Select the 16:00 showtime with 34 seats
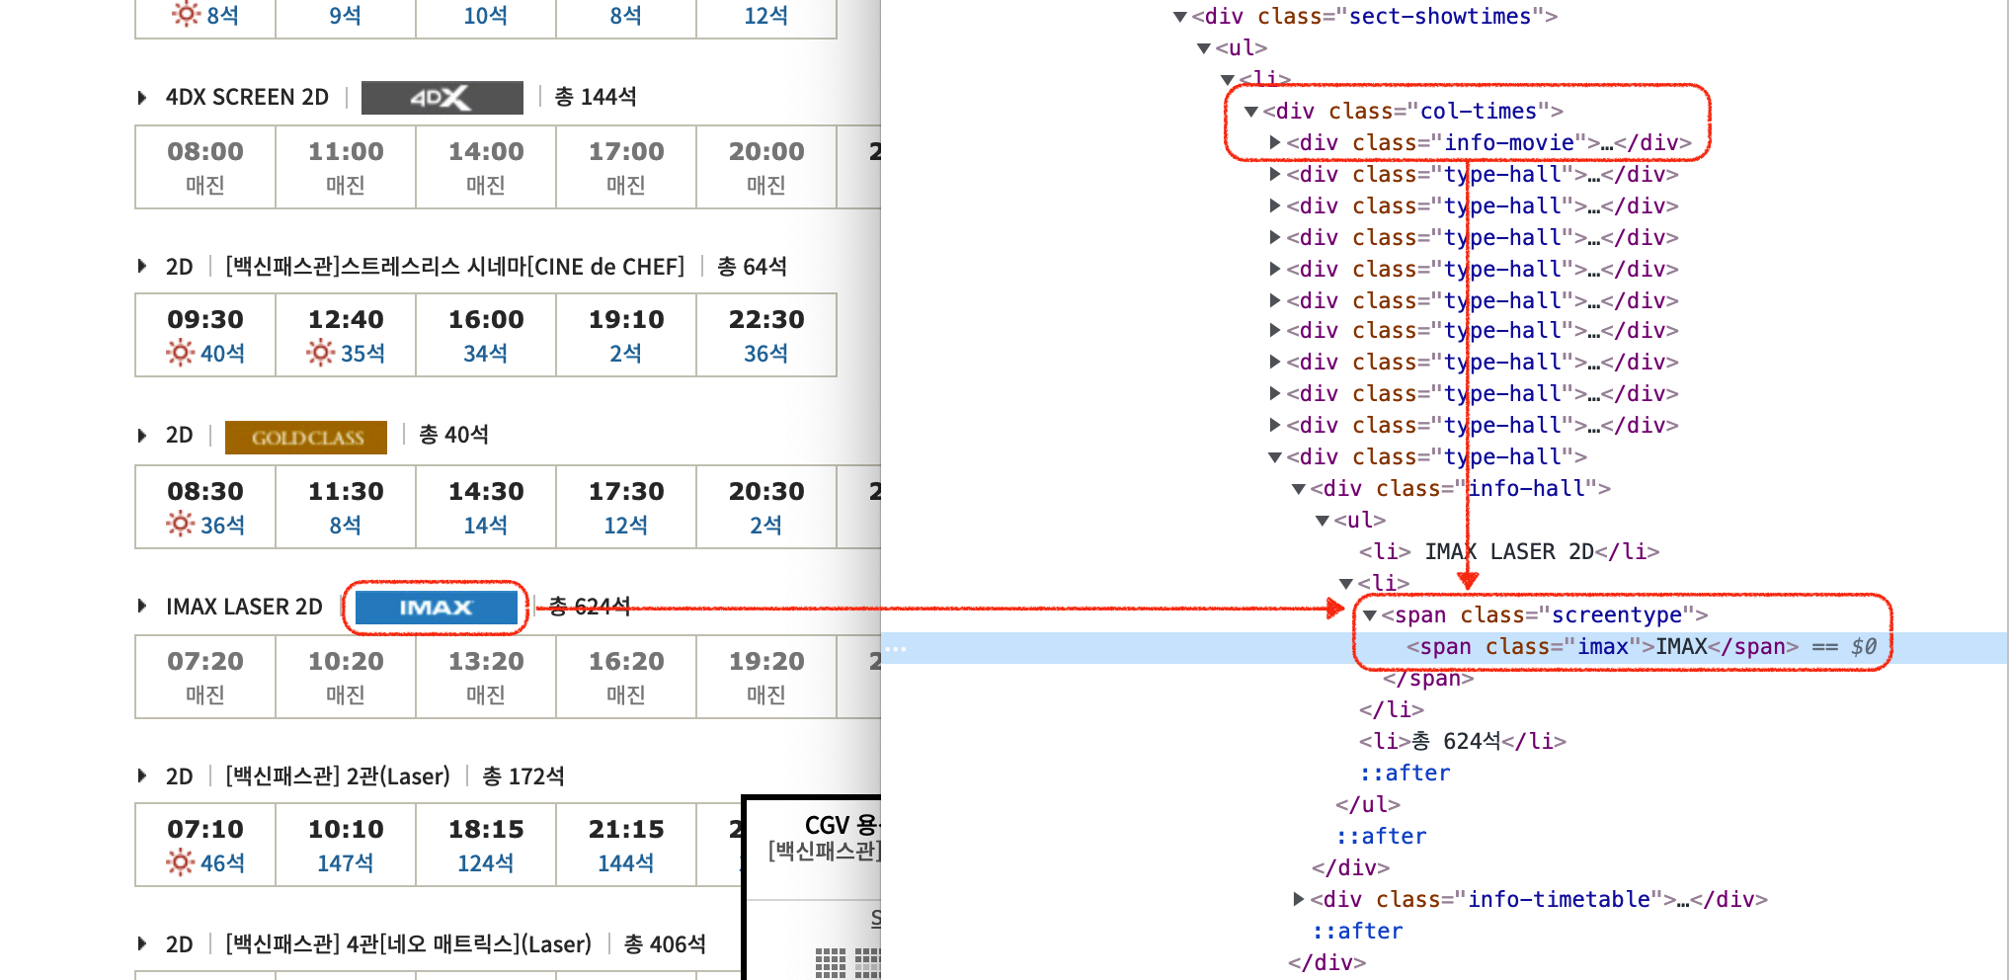This screenshot has width=2009, height=980. click(x=486, y=335)
